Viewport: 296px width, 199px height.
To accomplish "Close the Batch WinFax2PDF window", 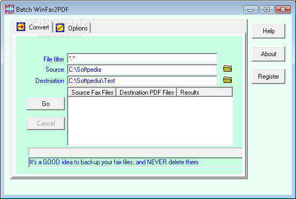I will (283, 9).
